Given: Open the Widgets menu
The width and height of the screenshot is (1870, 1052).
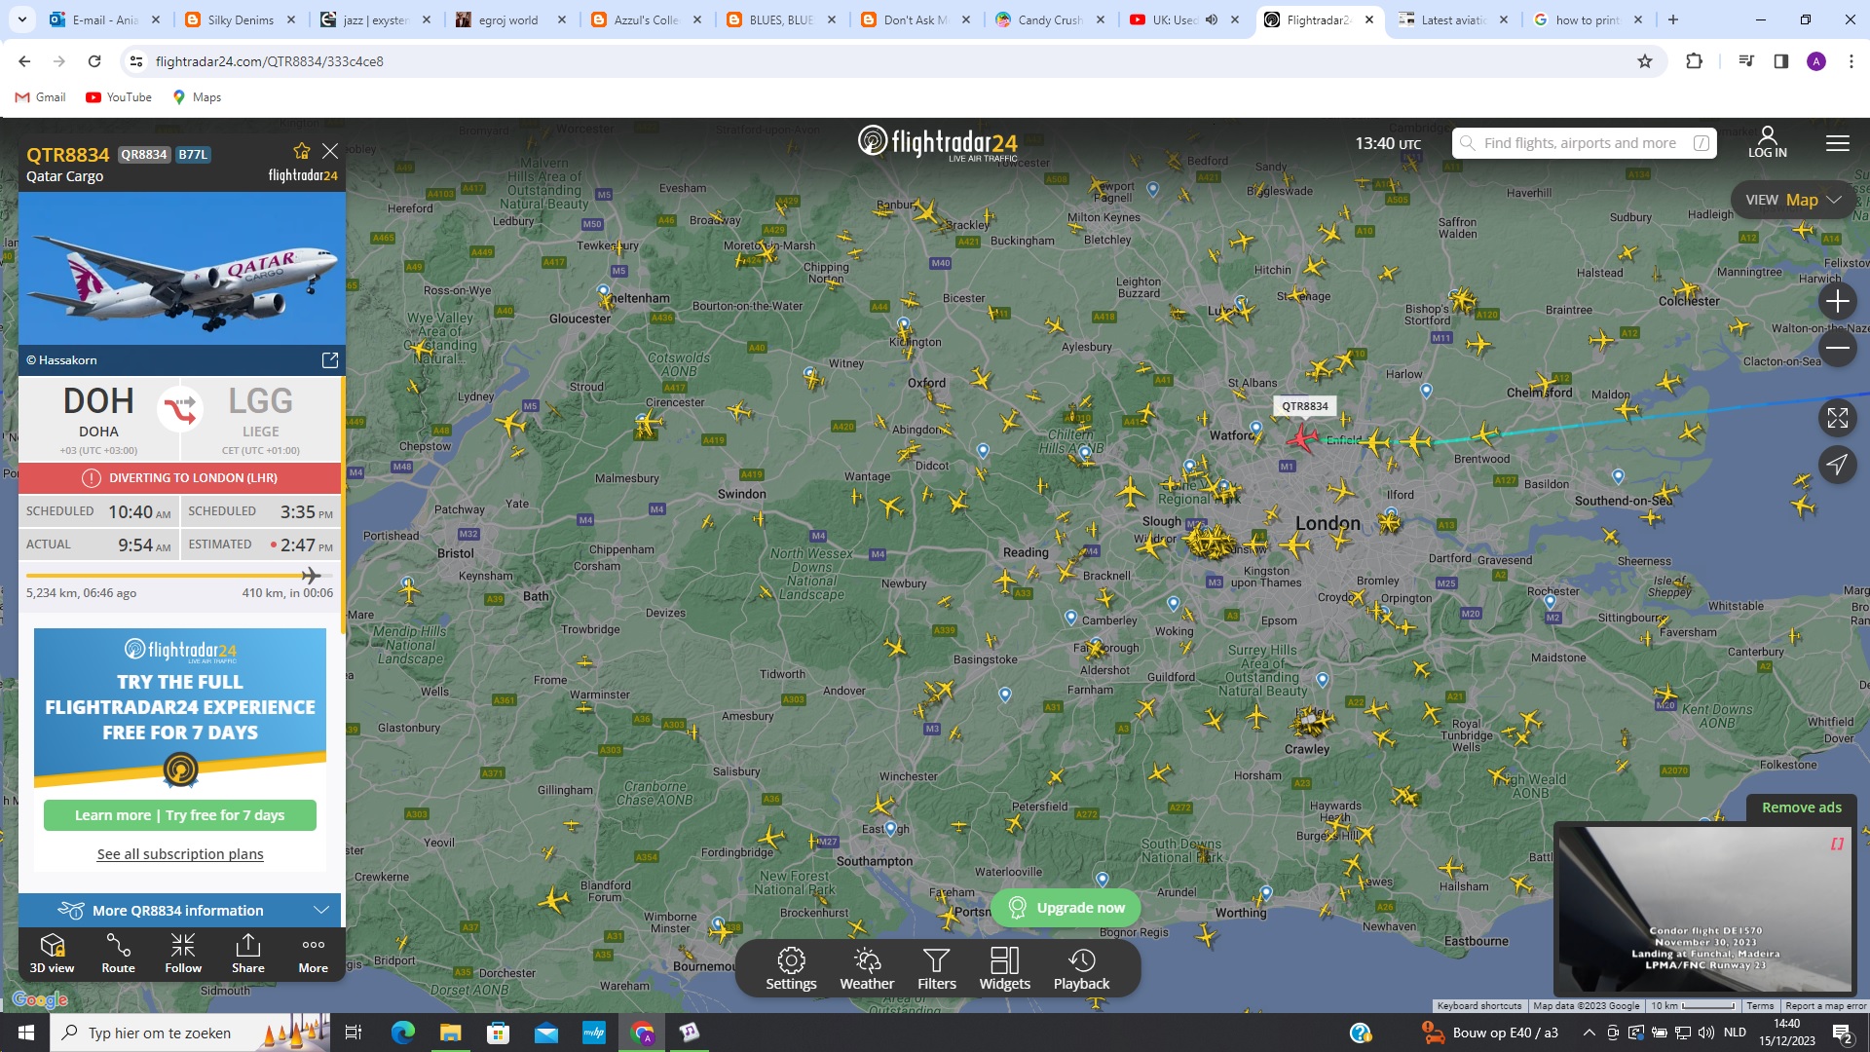Looking at the screenshot, I should pos(1004,968).
